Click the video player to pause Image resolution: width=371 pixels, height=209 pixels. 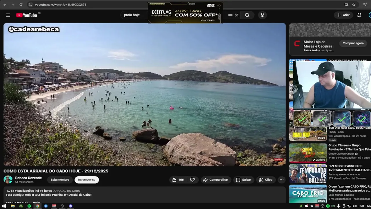(144, 94)
